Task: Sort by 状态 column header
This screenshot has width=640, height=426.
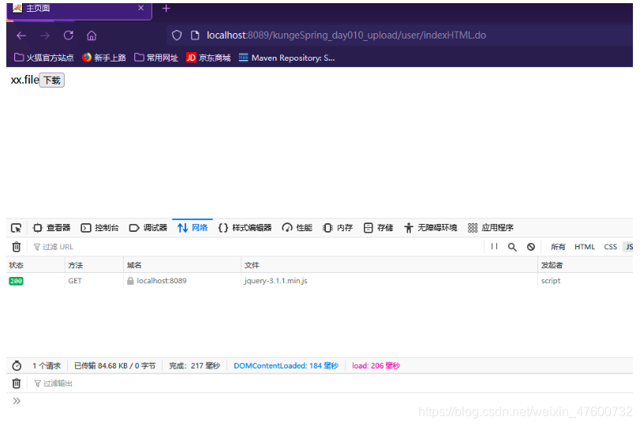Action: coord(36,265)
